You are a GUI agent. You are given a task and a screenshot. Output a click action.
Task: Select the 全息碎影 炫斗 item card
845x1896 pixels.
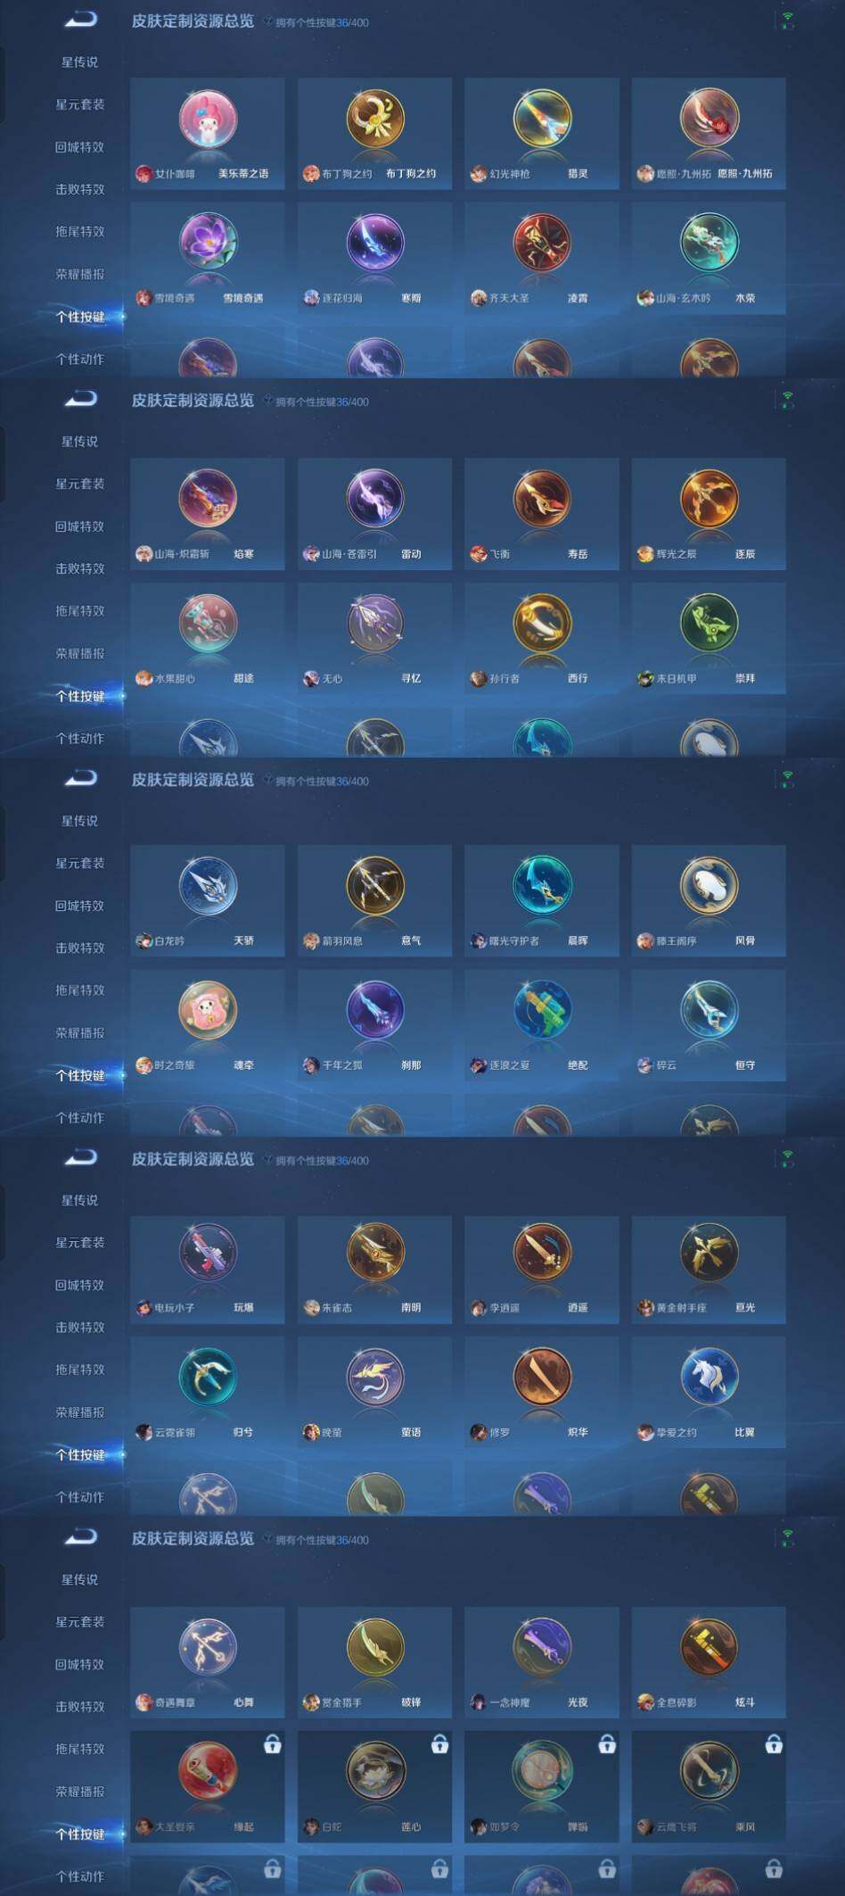click(x=709, y=1662)
